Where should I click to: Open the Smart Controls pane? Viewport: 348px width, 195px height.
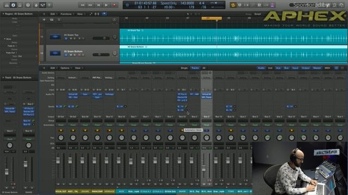point(36,5)
